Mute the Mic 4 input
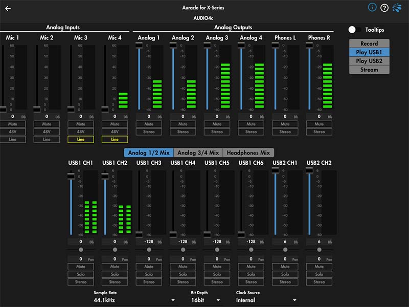 (115, 124)
